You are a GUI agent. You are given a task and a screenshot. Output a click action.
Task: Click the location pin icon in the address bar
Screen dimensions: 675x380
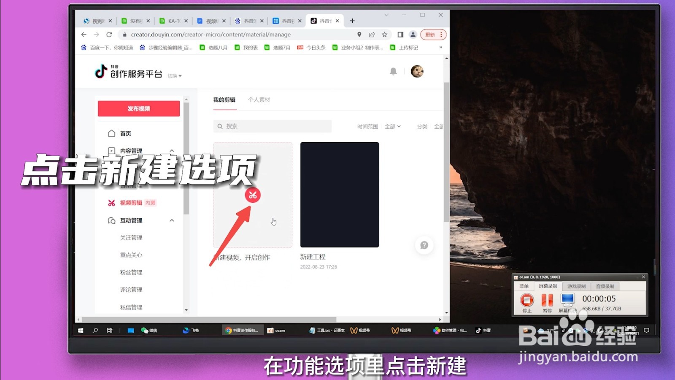click(x=359, y=35)
